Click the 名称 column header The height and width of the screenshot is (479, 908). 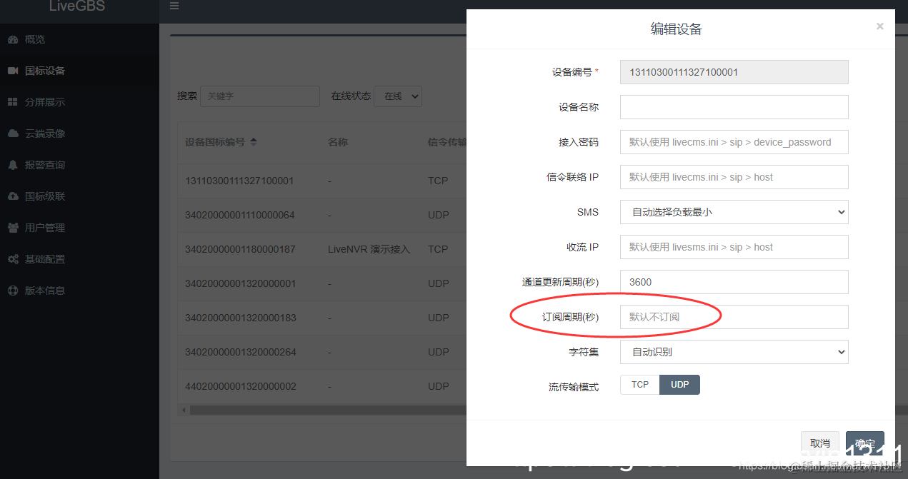338,142
